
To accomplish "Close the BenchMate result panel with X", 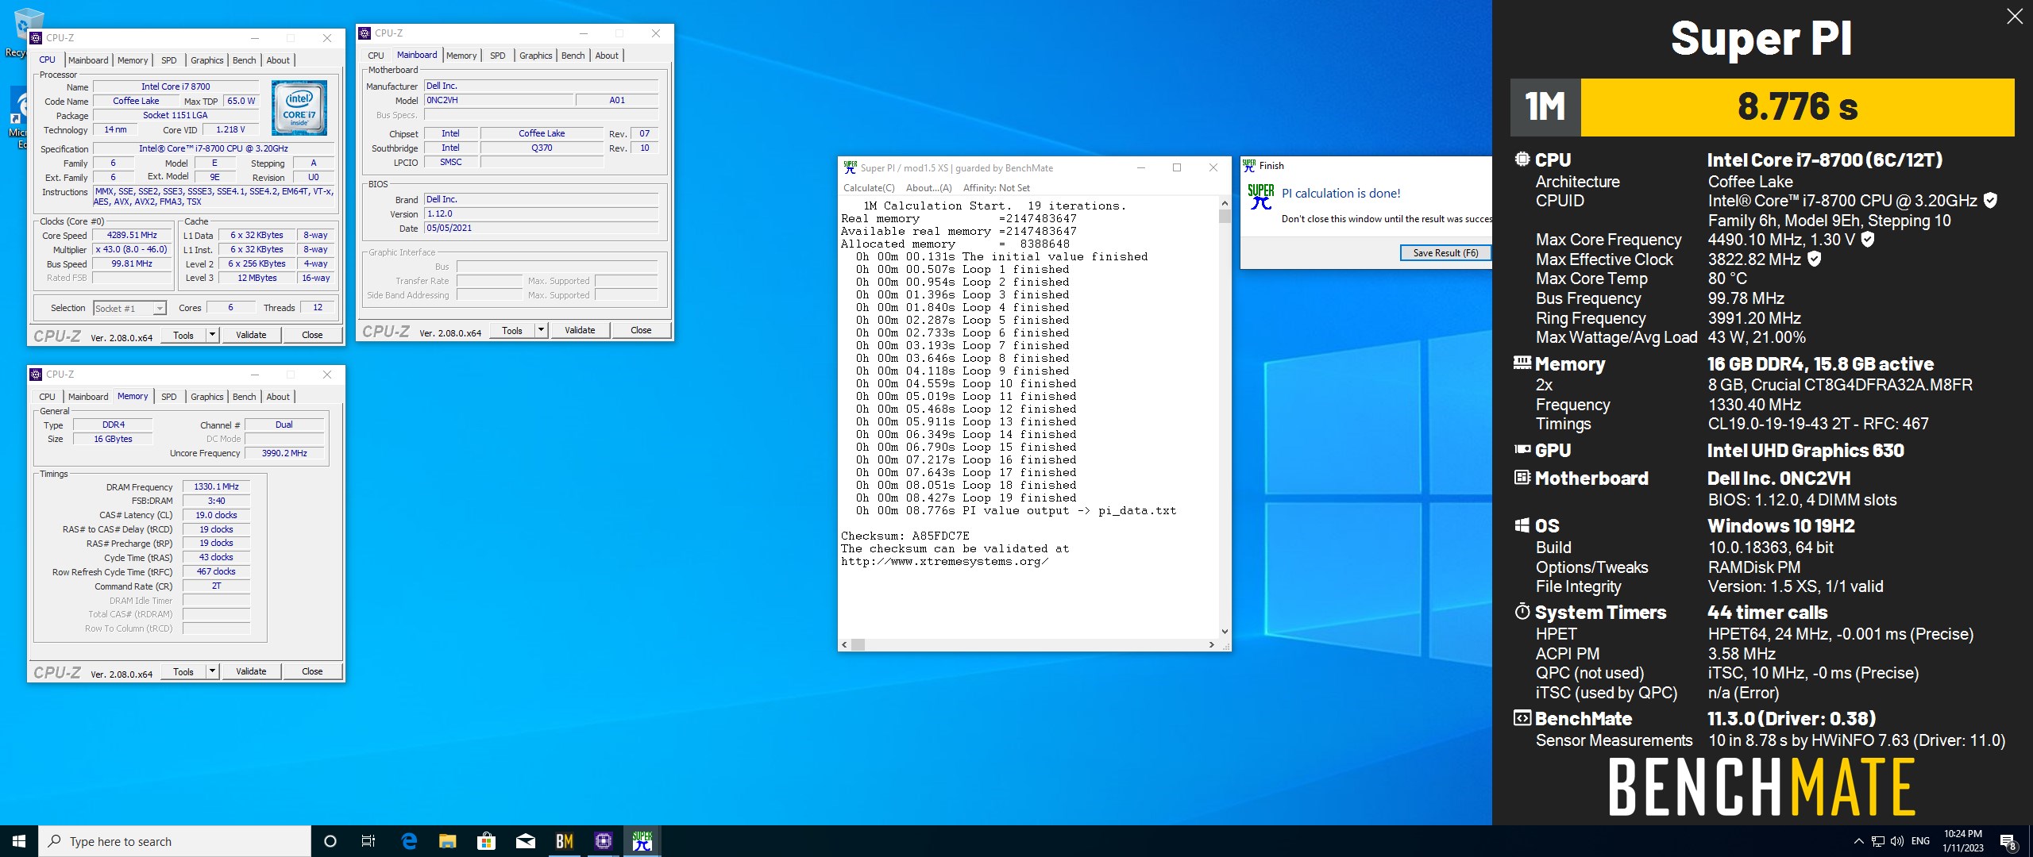I will [2014, 16].
